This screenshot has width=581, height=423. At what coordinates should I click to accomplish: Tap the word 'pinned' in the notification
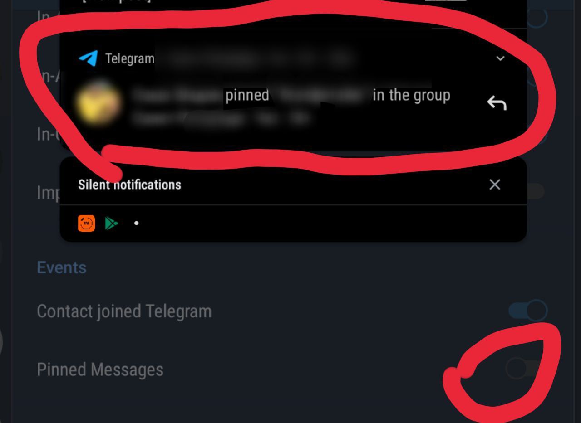pyautogui.click(x=247, y=96)
